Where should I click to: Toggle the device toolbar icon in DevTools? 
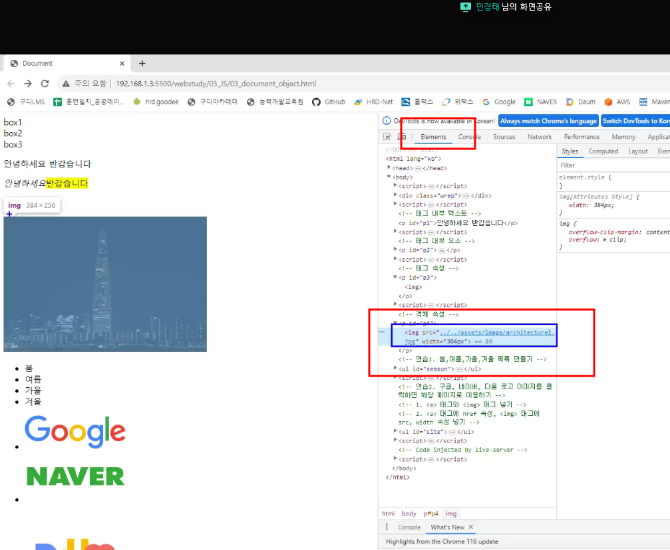click(402, 137)
